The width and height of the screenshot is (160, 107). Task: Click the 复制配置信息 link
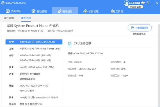pyautogui.click(x=139, y=34)
